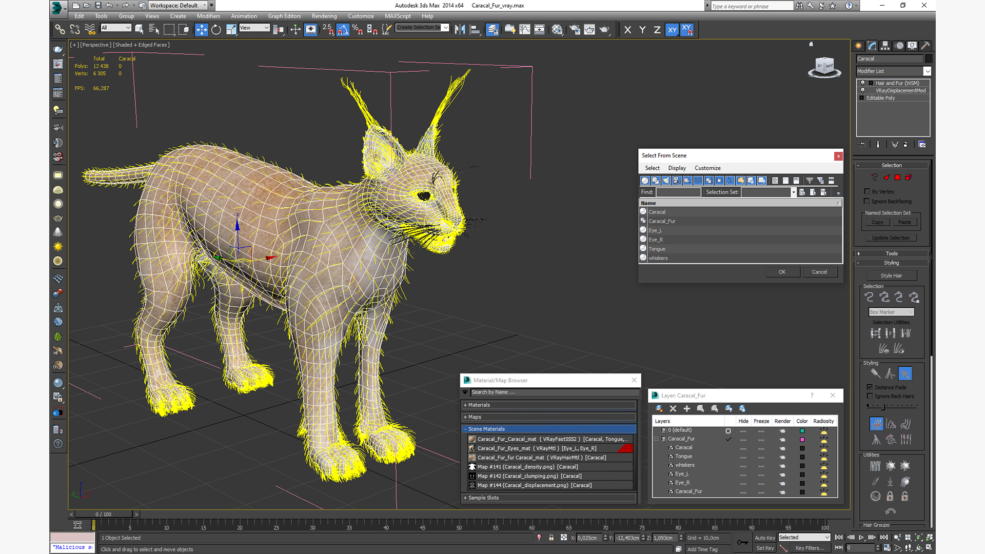Go to end of animation
Screen dimensions: 985x554
click(x=883, y=538)
